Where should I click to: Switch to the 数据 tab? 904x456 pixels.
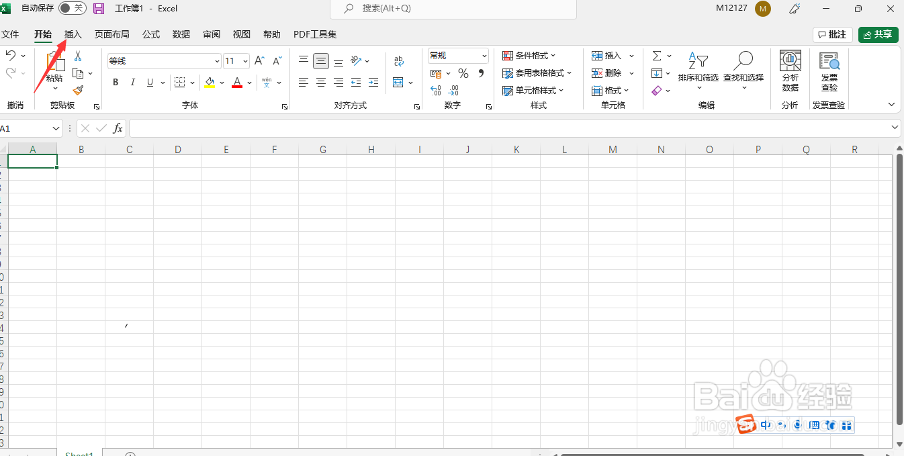pos(181,34)
